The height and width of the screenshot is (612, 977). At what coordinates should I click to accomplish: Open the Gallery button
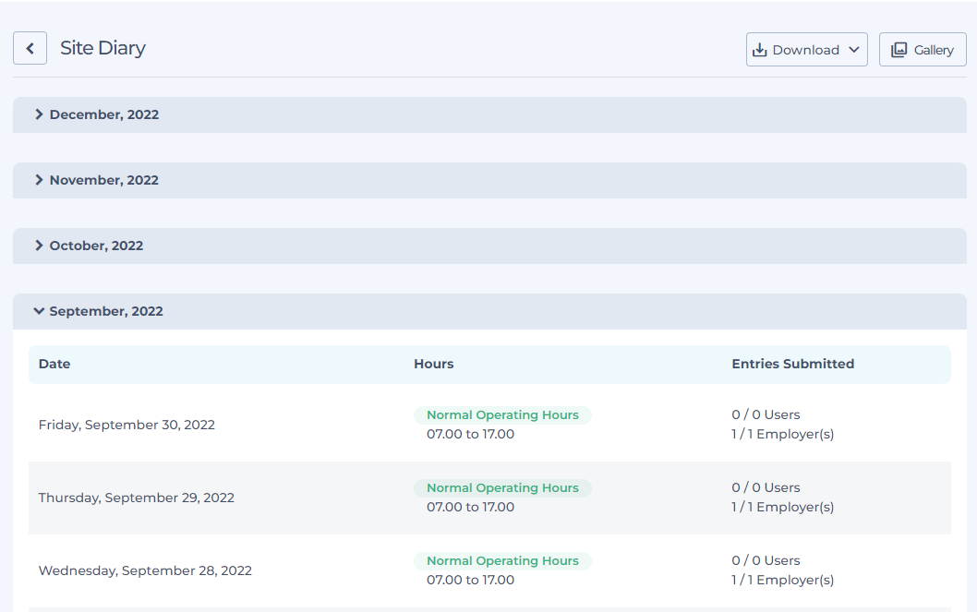pos(923,50)
